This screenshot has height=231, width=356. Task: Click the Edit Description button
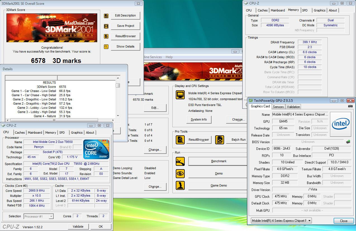[x=125, y=16]
